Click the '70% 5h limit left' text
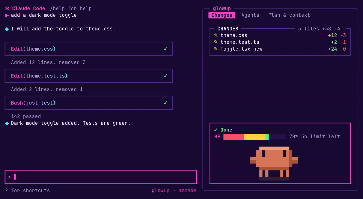 [315, 137]
